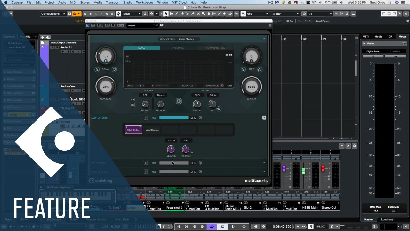Toggle the Mute (M) state button in toolbar
410x231 pixels.
(x=85, y=14)
